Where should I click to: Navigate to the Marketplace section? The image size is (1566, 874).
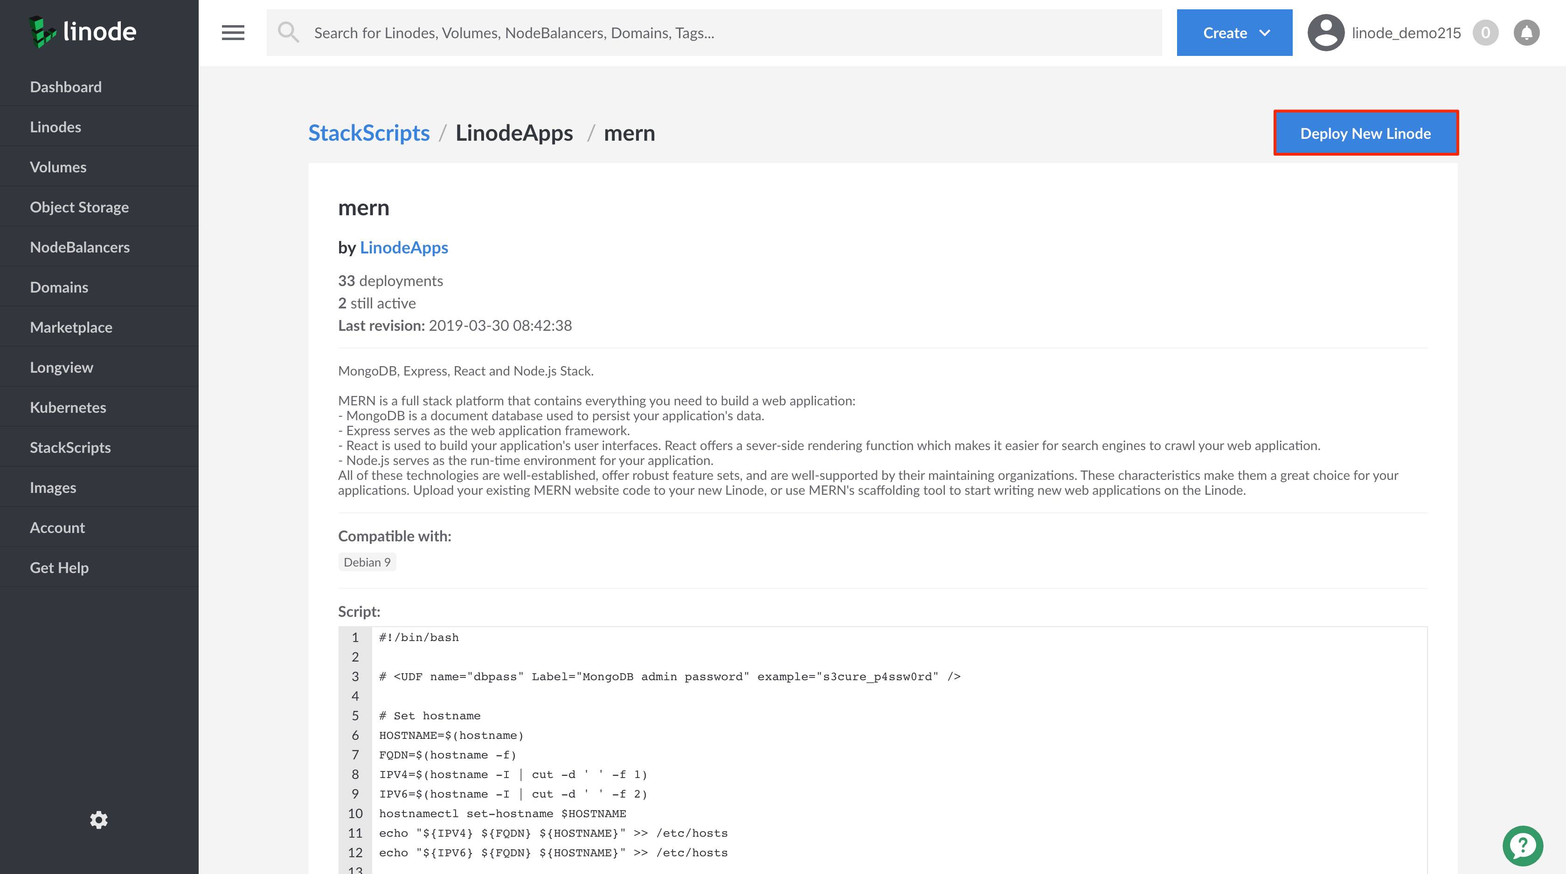click(x=71, y=327)
